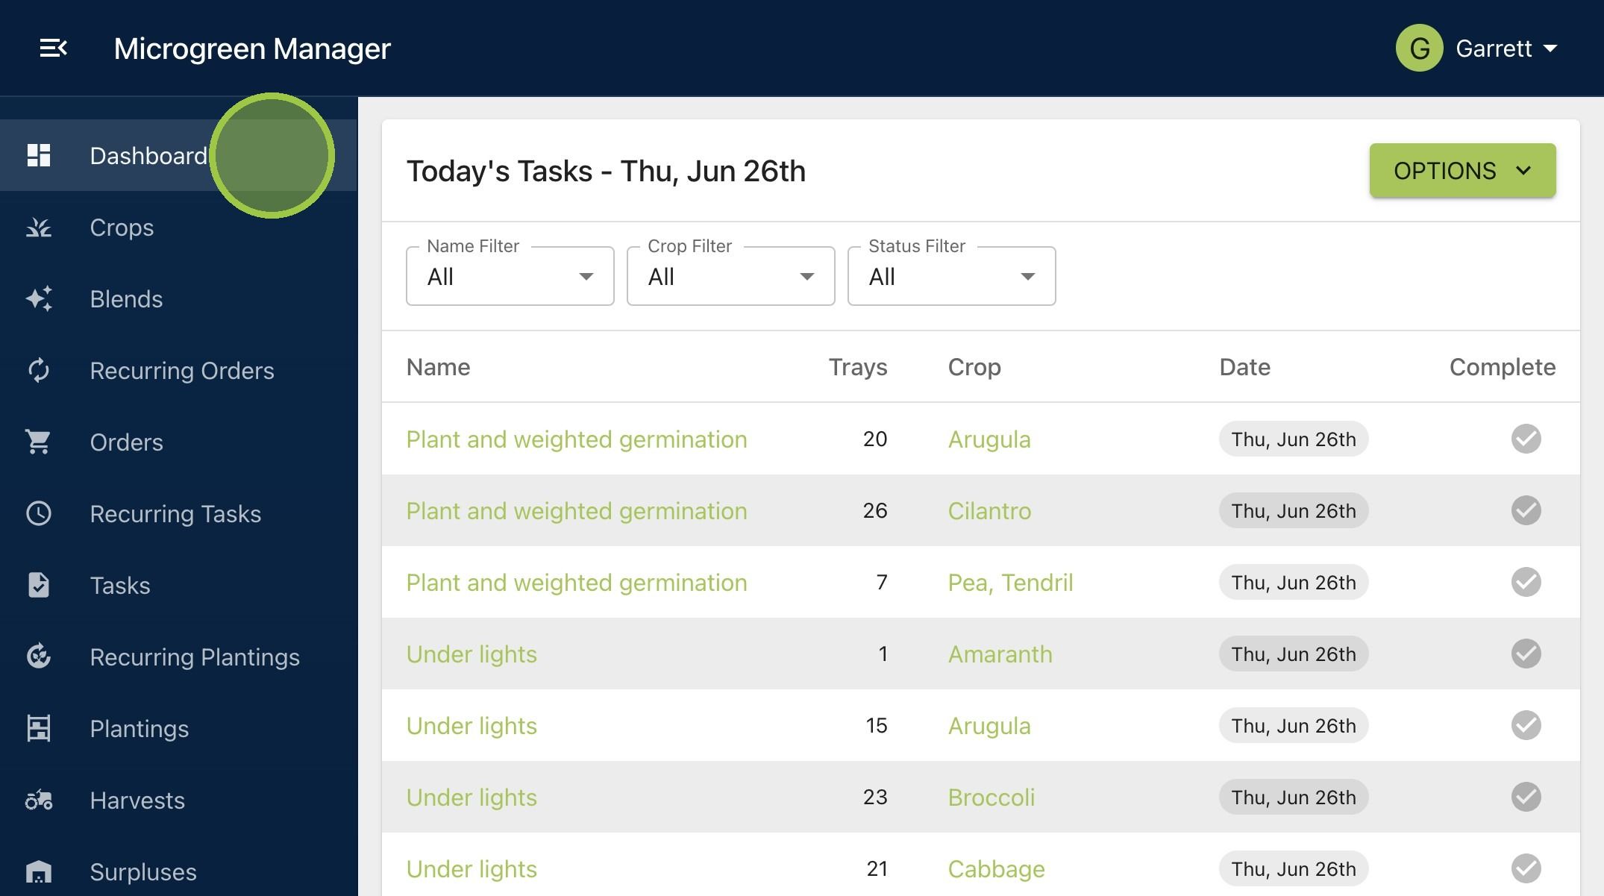
Task: Open the Blends section
Action: 178,298
